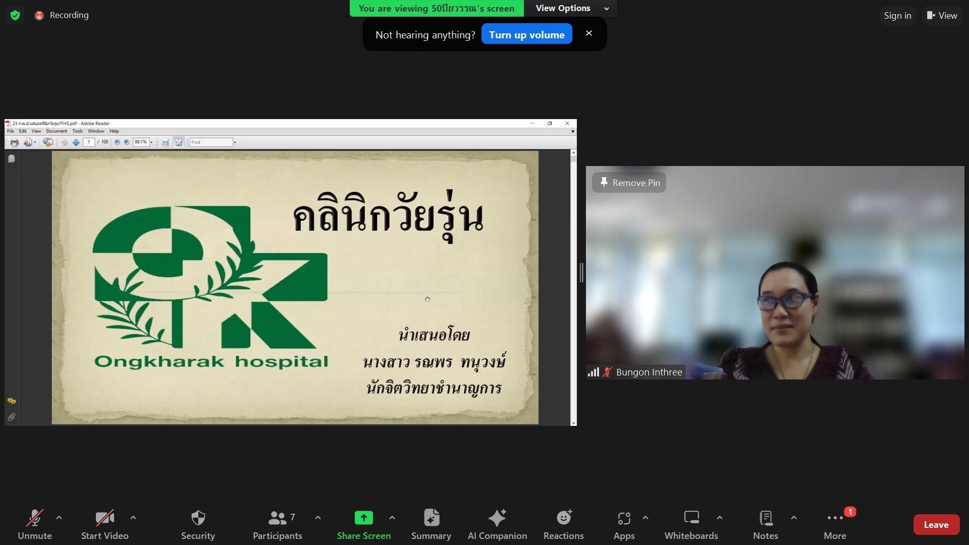Go to next page with blue down arrow
The height and width of the screenshot is (545, 969).
(x=76, y=142)
